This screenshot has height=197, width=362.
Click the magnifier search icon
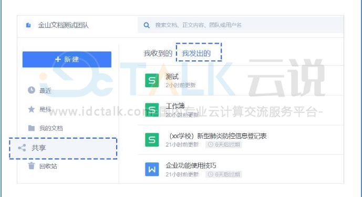point(147,25)
